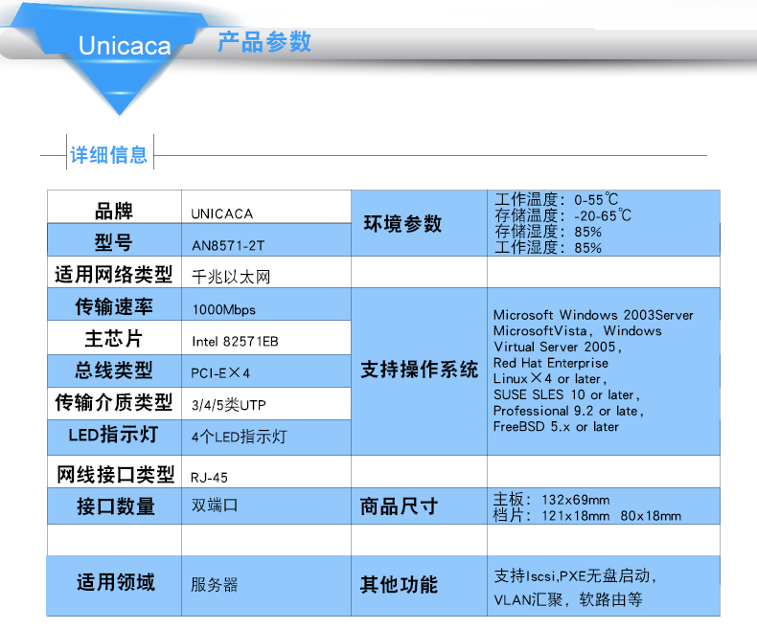
Task: Click the 品牌 label cell
Action: pyautogui.click(x=114, y=213)
